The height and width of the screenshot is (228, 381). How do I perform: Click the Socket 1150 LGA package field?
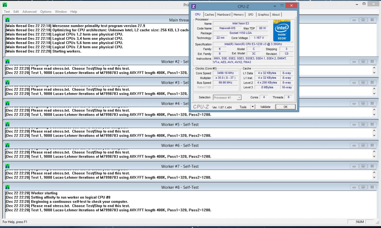coord(240,33)
